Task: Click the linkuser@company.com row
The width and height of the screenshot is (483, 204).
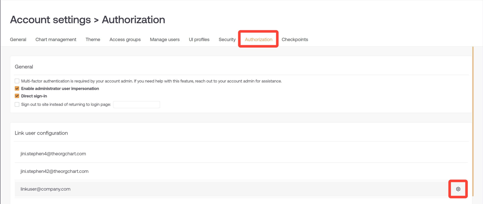Action: [x=241, y=189]
